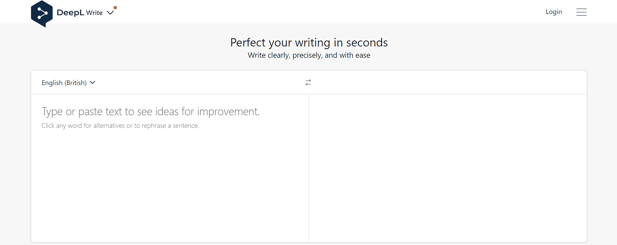Click the Login link

[x=554, y=12]
